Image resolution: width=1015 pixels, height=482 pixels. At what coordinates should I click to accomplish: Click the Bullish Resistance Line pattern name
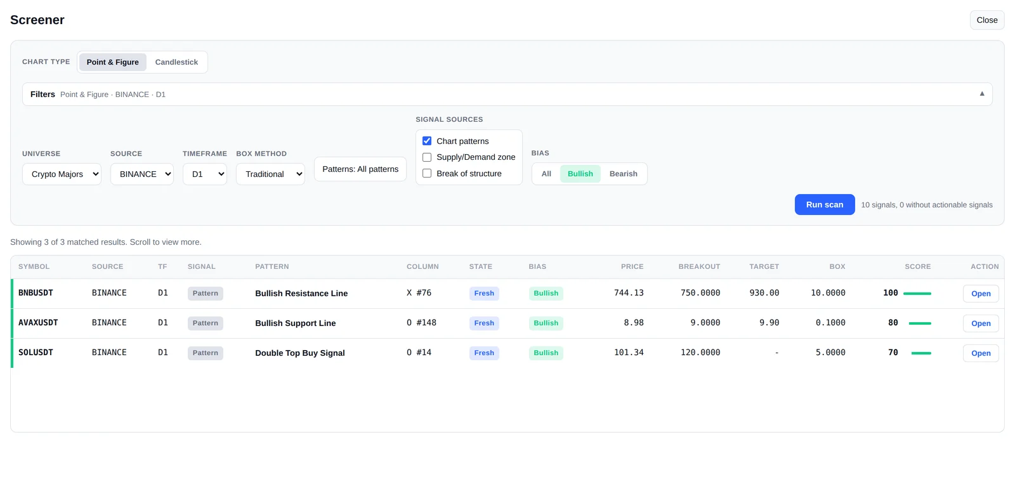click(301, 294)
